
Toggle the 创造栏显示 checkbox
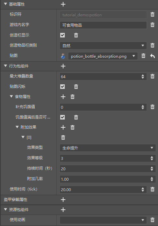click(62, 35)
